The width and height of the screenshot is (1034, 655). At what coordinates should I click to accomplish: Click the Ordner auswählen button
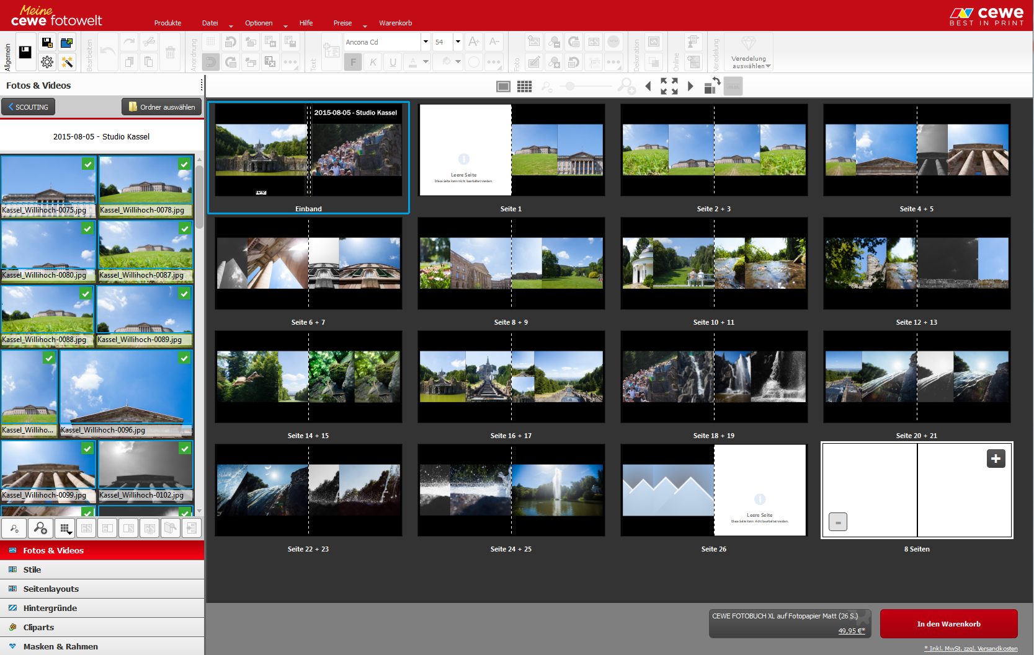point(161,107)
